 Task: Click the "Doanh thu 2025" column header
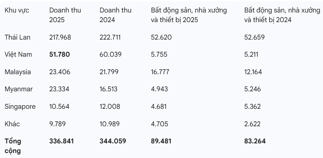click(x=65, y=15)
